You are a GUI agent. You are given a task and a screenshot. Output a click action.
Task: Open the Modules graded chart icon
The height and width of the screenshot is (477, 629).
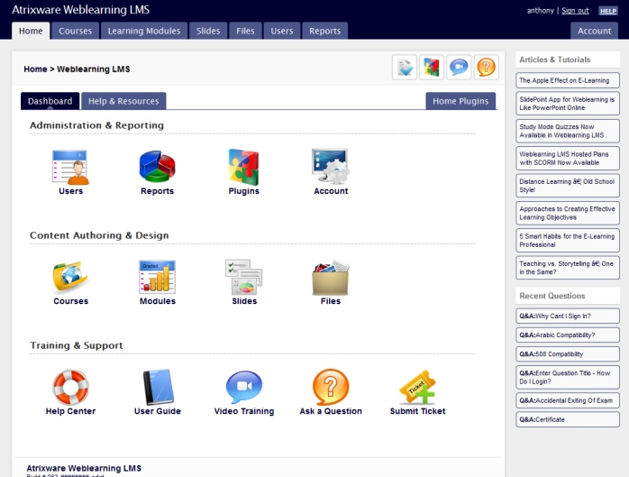point(157,277)
